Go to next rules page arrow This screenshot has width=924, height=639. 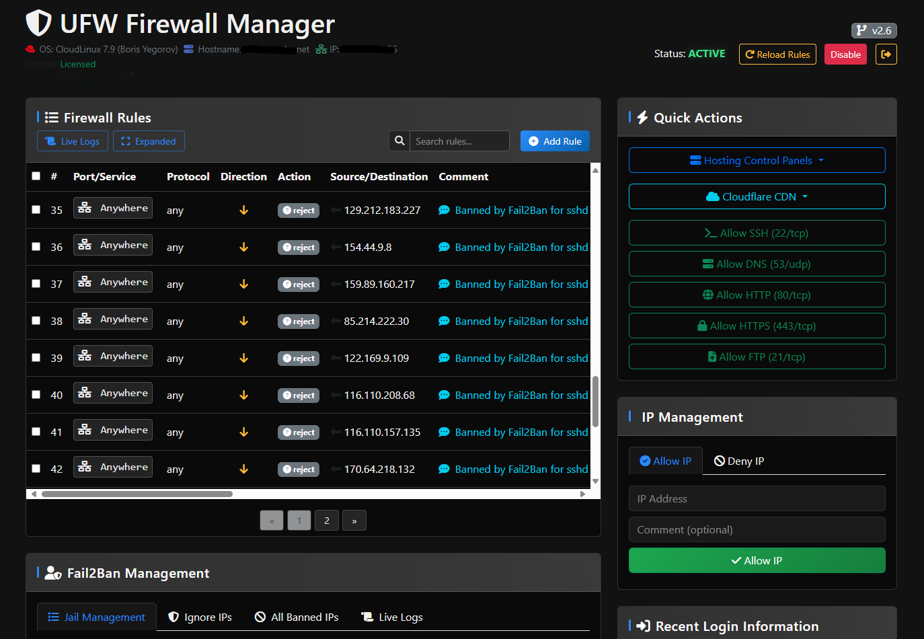coord(354,521)
